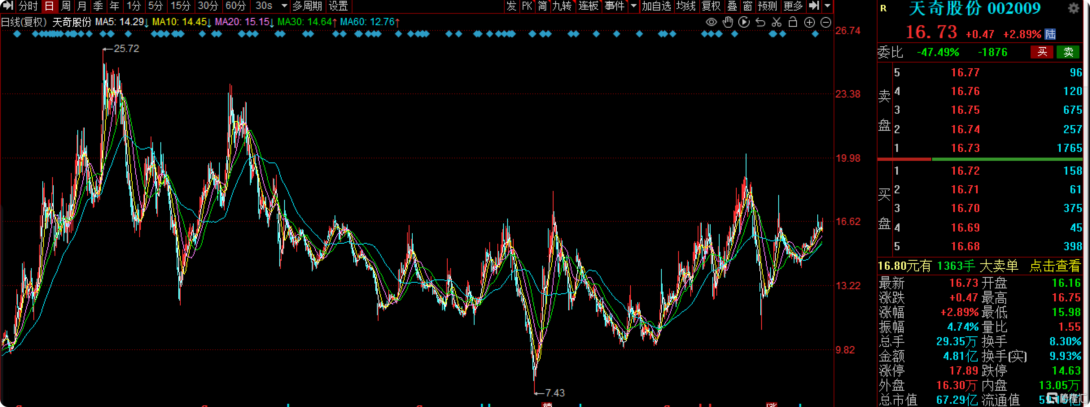
Task: Open the 多周期 multi-period view
Action: pyautogui.click(x=307, y=6)
